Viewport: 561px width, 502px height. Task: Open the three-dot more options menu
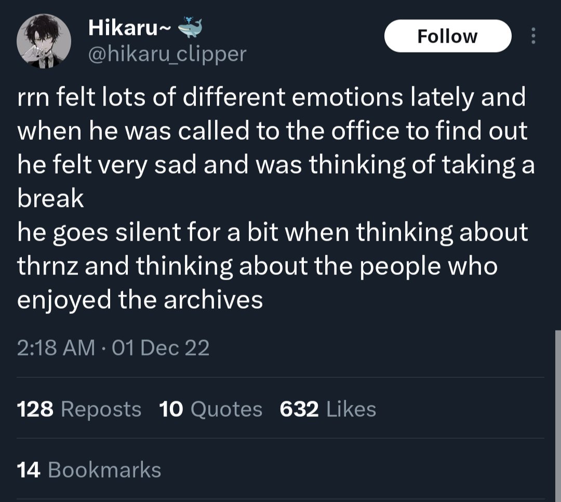coord(532,36)
